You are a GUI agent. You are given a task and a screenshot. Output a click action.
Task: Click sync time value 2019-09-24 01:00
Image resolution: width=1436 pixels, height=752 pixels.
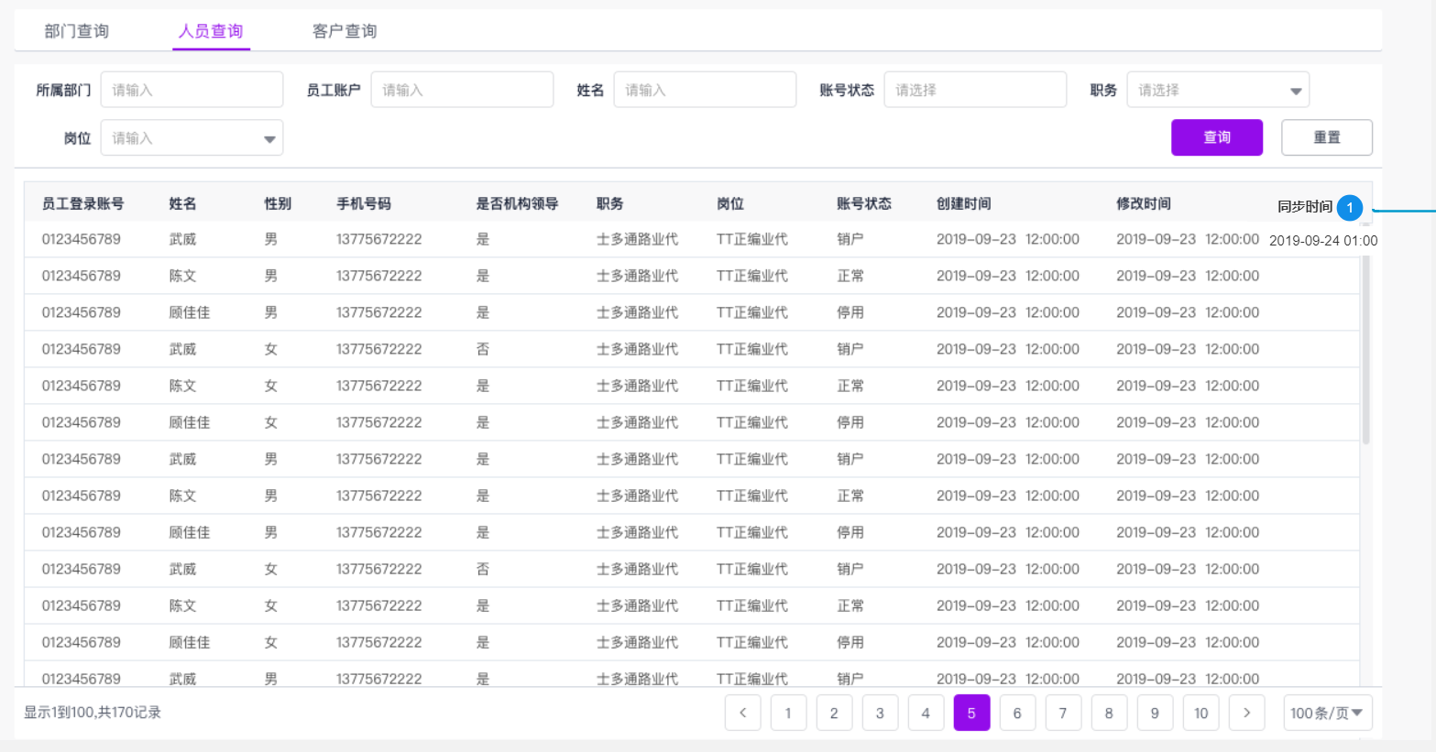pyautogui.click(x=1323, y=241)
